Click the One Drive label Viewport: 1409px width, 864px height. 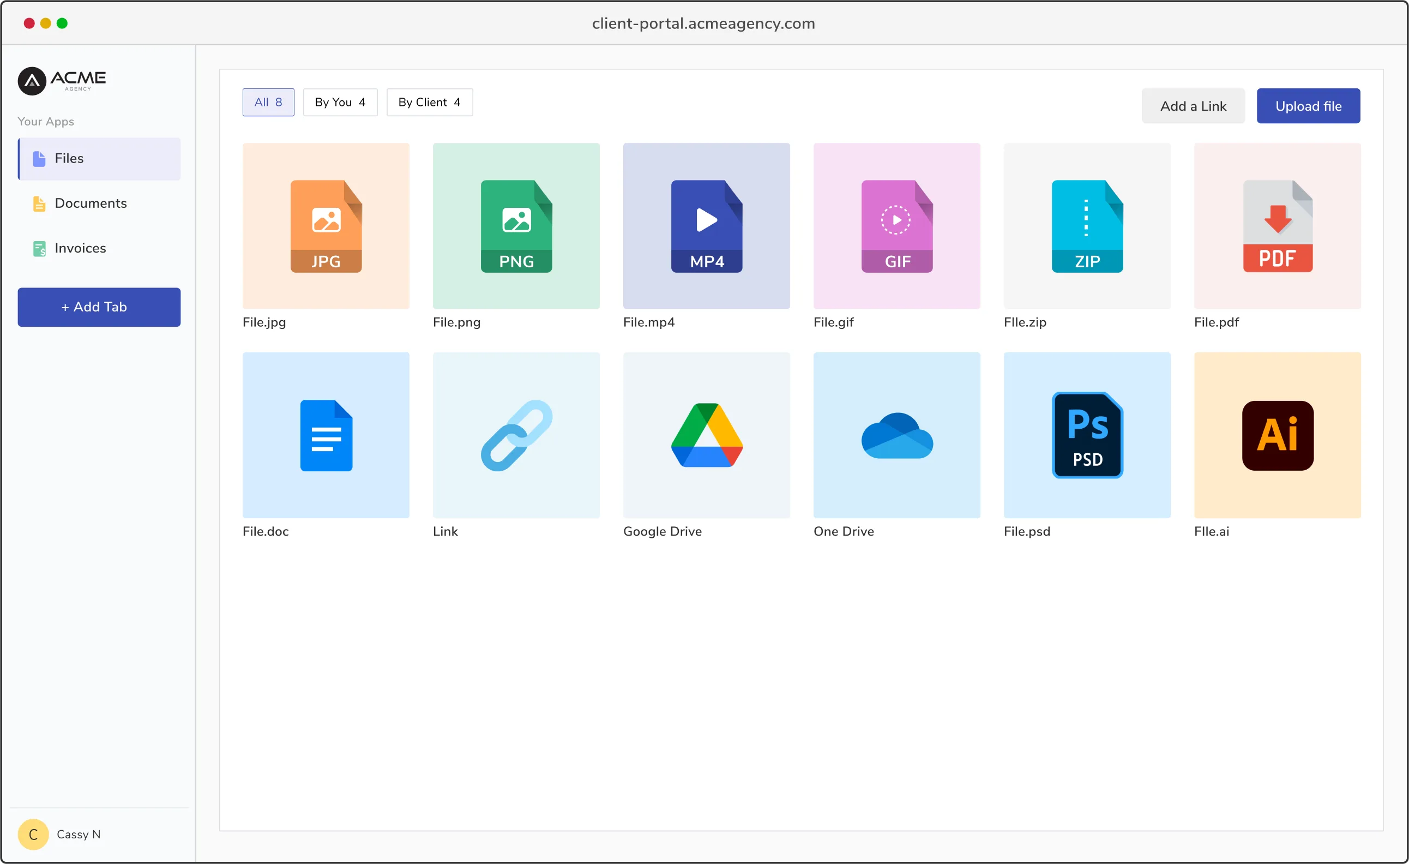844,532
